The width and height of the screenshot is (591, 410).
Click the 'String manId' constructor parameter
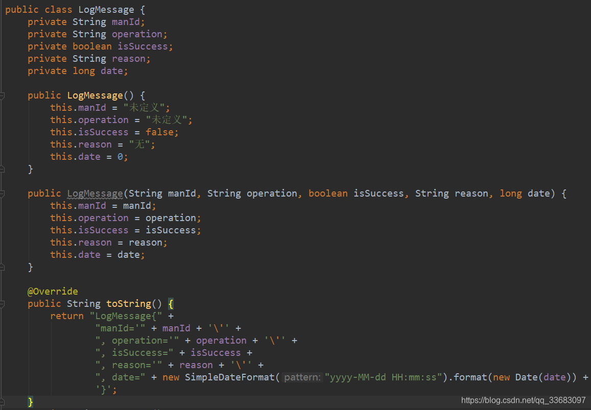(162, 194)
